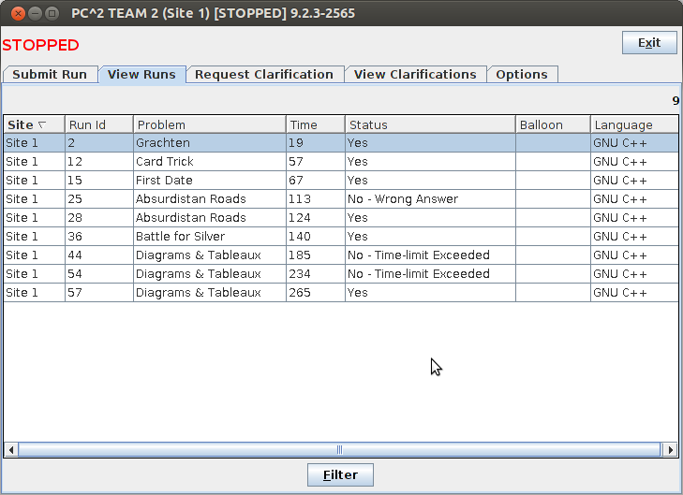Click scrollbar right arrow
Image resolution: width=683 pixels, height=495 pixels.
tap(670, 450)
